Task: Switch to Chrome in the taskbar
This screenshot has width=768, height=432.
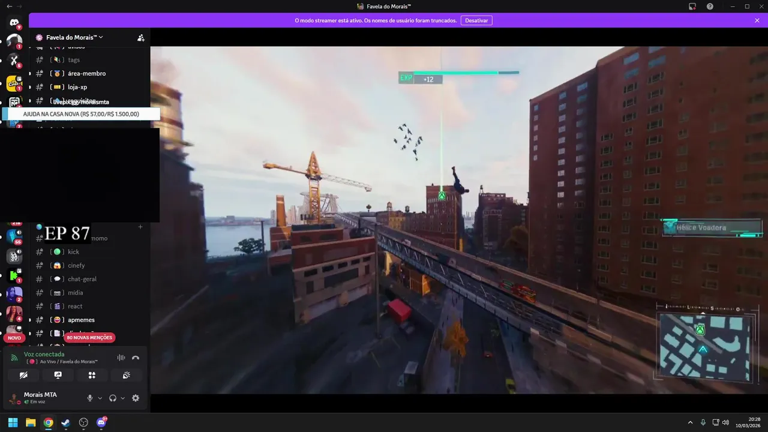Action: pyautogui.click(x=48, y=422)
